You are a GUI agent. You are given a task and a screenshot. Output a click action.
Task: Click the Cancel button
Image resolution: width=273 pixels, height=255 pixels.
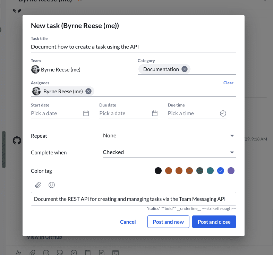(128, 222)
